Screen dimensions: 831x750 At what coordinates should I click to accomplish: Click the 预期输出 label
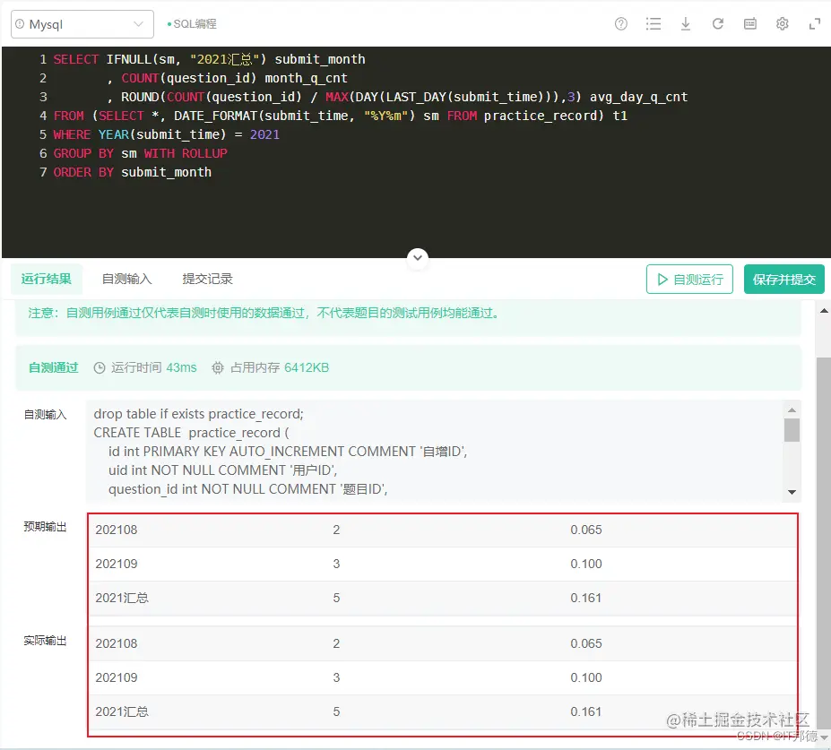45,527
